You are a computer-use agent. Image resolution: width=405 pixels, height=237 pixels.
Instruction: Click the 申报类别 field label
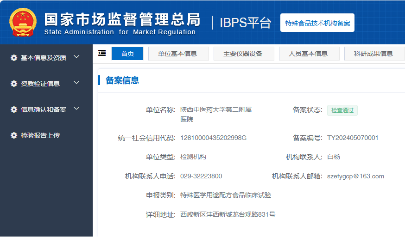point(161,195)
